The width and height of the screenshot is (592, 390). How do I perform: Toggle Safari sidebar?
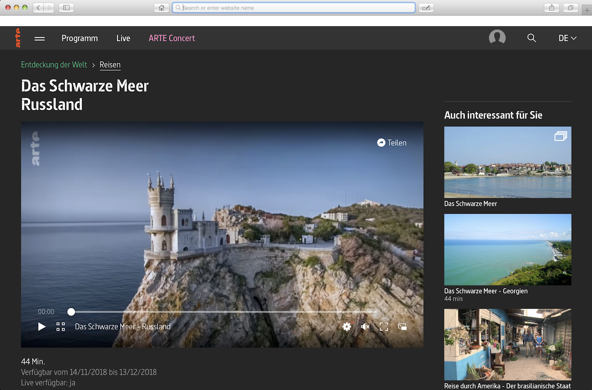click(66, 8)
